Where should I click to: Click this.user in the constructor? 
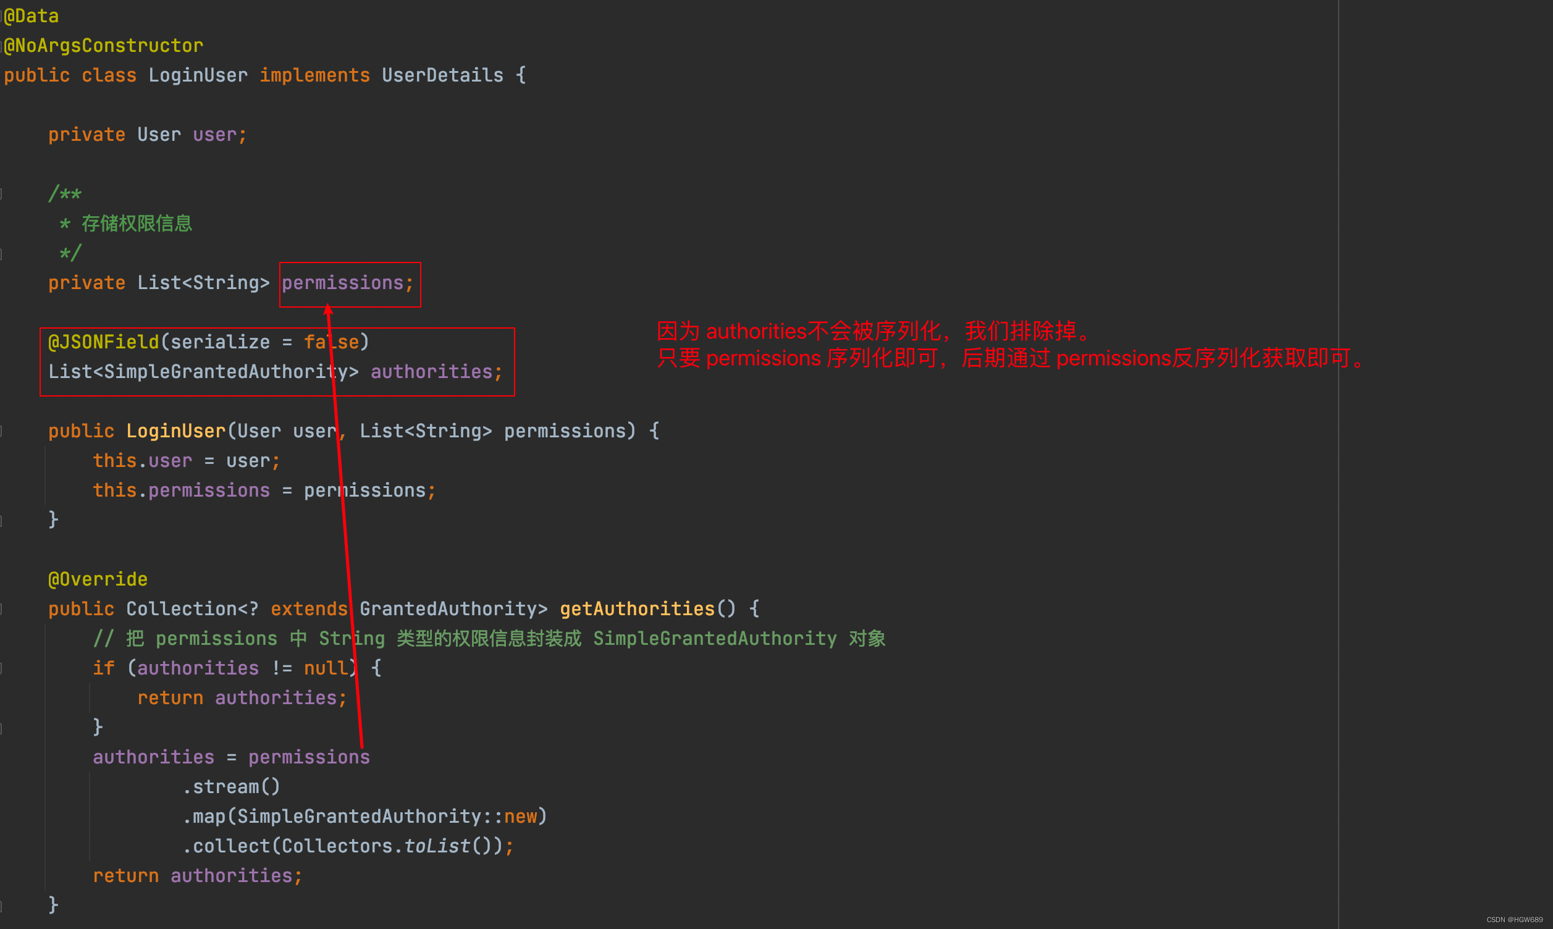point(142,461)
